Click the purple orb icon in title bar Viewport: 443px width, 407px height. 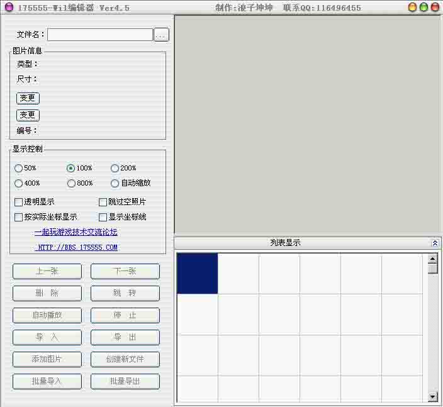(8, 8)
